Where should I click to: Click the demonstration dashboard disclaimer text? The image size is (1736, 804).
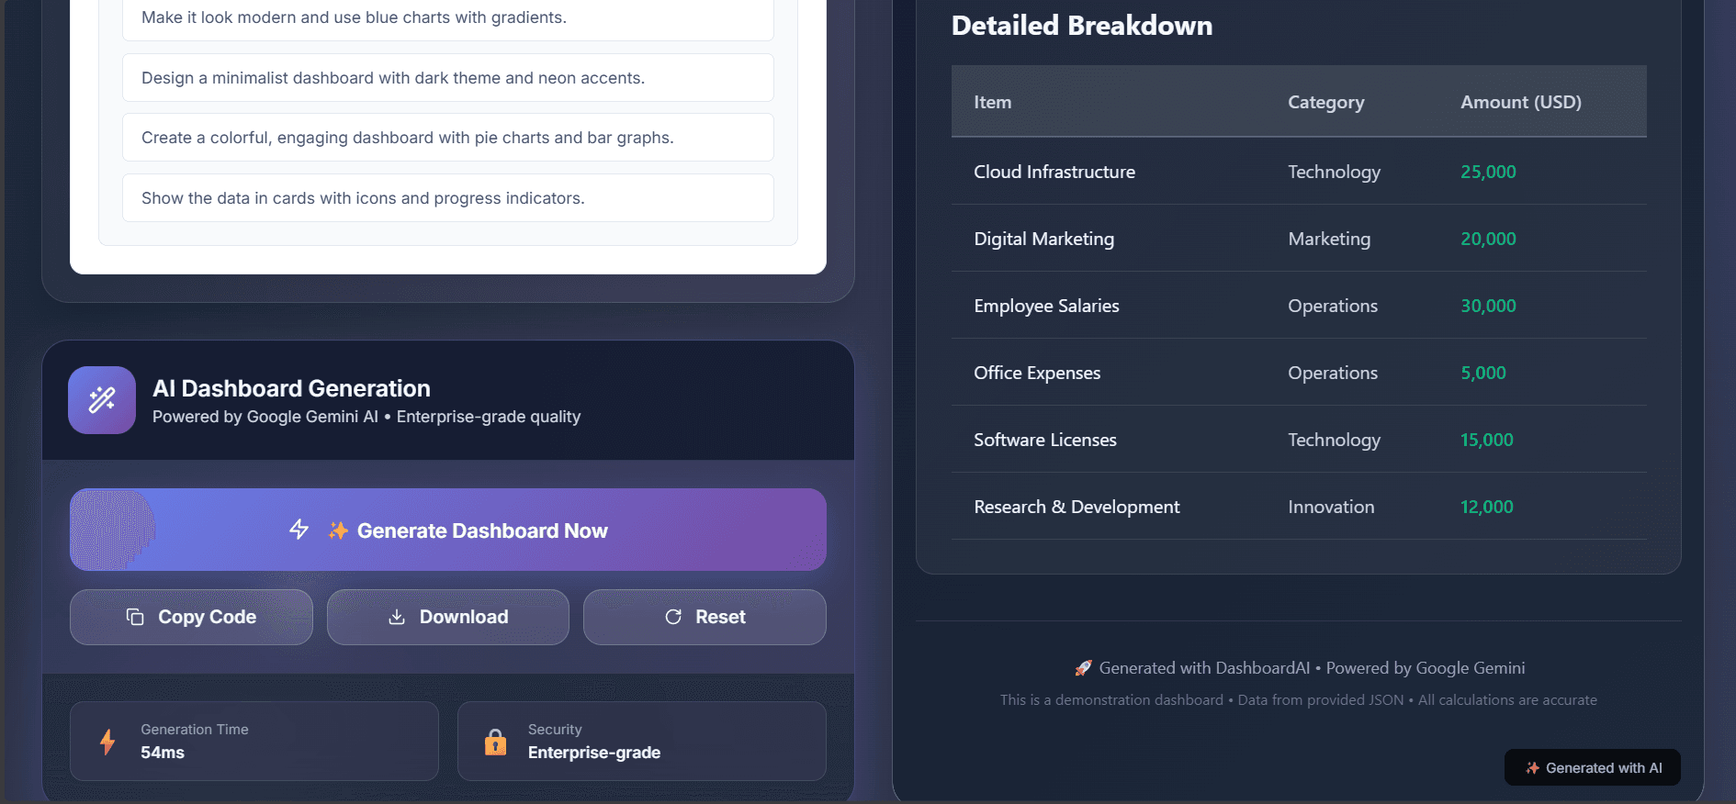1299,700
